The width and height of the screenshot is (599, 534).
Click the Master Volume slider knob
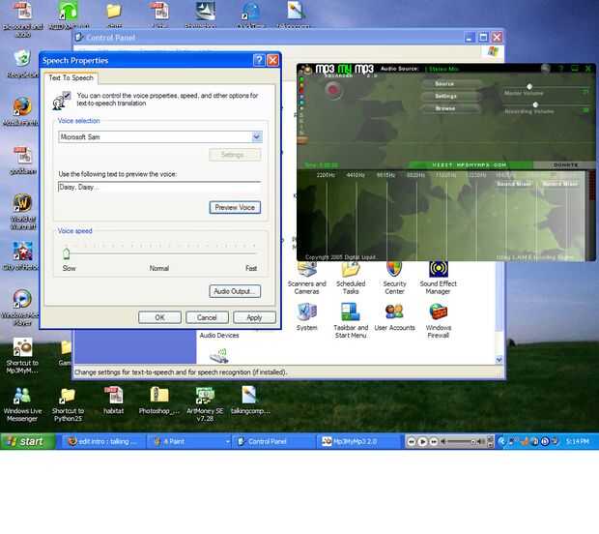(529, 87)
